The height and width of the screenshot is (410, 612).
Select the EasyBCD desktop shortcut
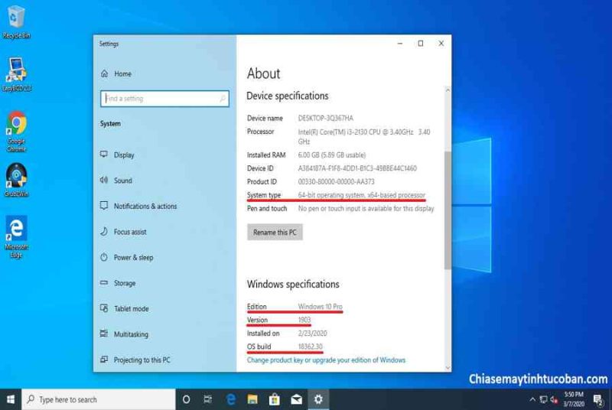(16, 74)
